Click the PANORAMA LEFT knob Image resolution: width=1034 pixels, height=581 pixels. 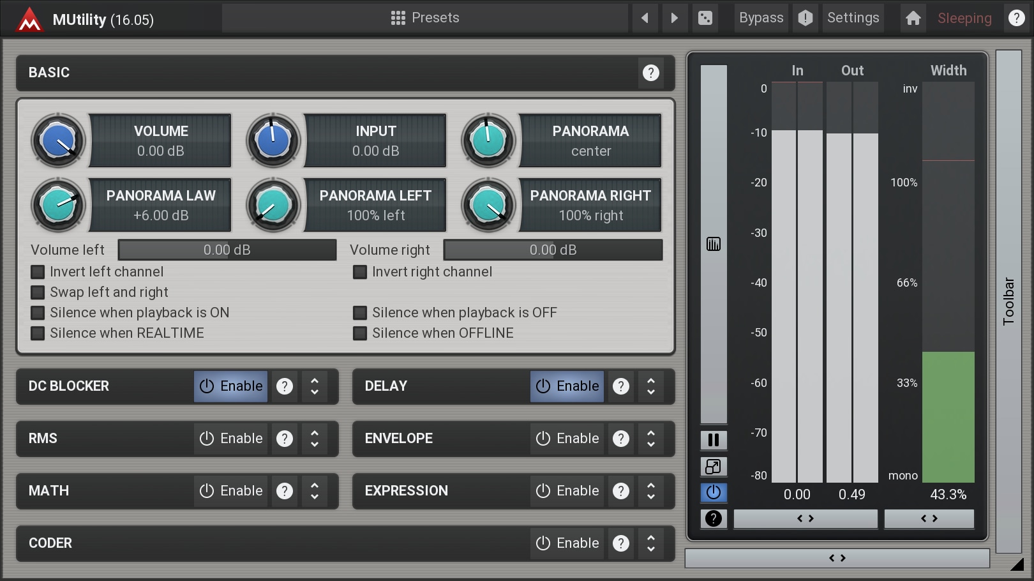pyautogui.click(x=273, y=205)
